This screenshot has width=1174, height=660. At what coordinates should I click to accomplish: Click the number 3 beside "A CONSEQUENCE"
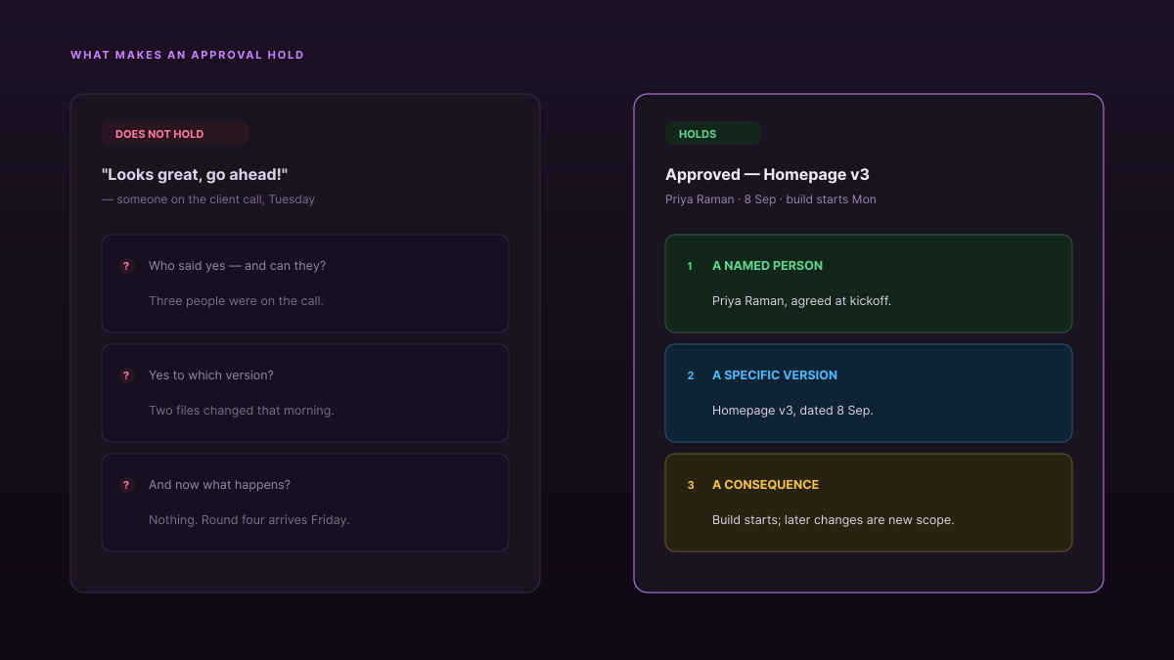[x=690, y=485]
